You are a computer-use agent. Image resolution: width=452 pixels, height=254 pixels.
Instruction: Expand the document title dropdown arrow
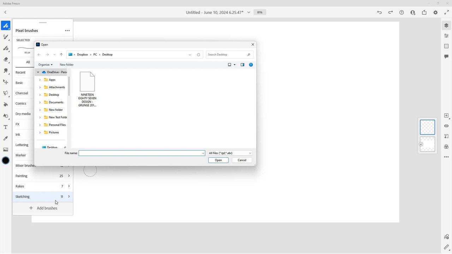coord(249,12)
